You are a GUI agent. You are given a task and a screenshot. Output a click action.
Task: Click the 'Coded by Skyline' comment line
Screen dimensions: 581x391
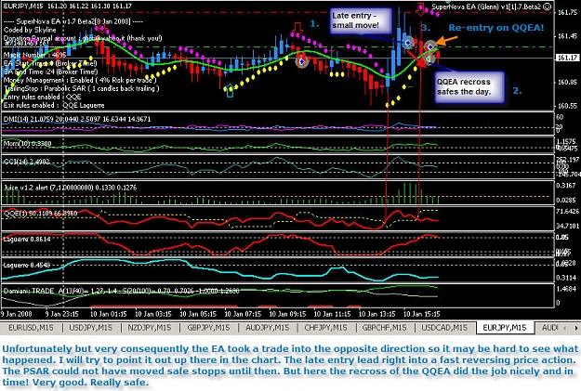pyautogui.click(x=30, y=30)
